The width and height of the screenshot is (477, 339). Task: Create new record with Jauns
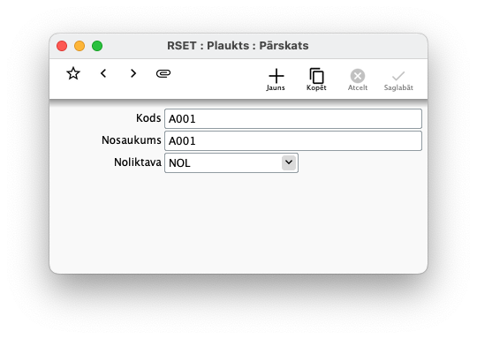(276, 79)
